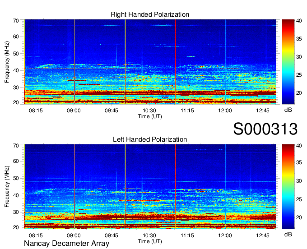This screenshot has width=307, height=249.
Task: Click the 12:00 vertical calibration line, Left Handed plot
Action: [x=226, y=186]
